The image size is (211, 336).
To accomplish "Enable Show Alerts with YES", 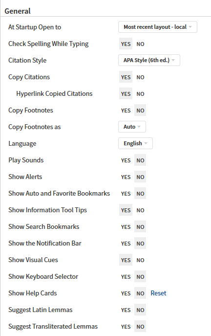I will coord(126,177).
